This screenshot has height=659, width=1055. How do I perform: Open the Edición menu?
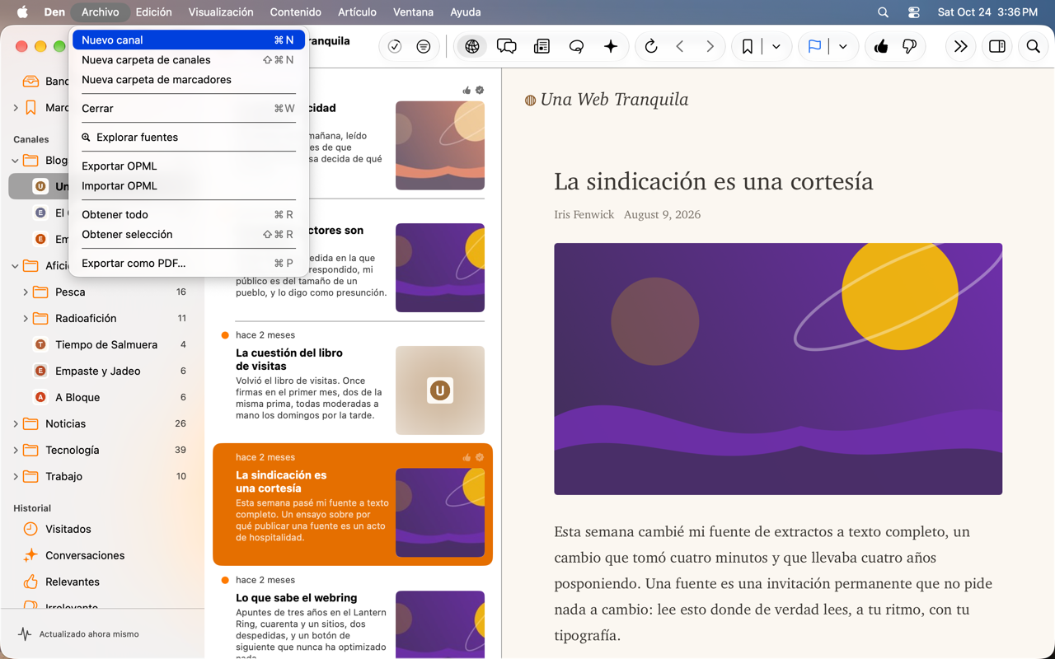[153, 12]
